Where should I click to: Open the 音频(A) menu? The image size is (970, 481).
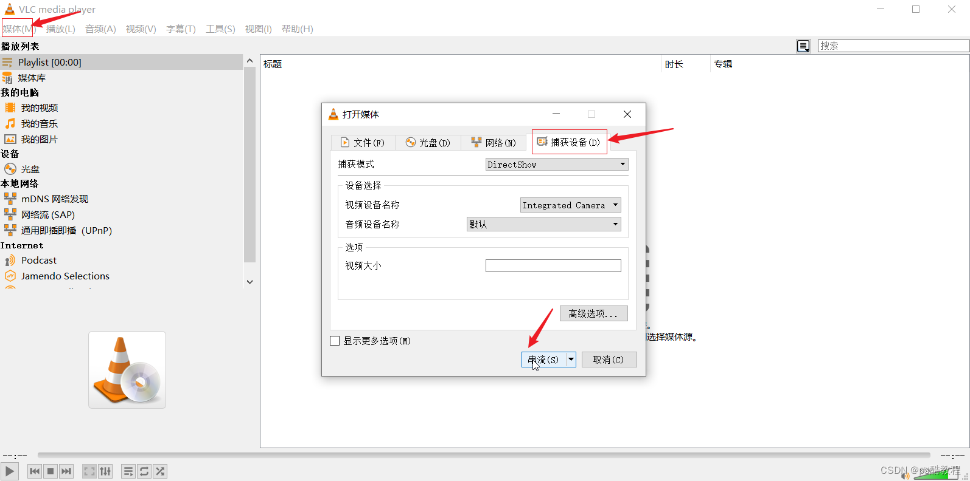point(100,29)
